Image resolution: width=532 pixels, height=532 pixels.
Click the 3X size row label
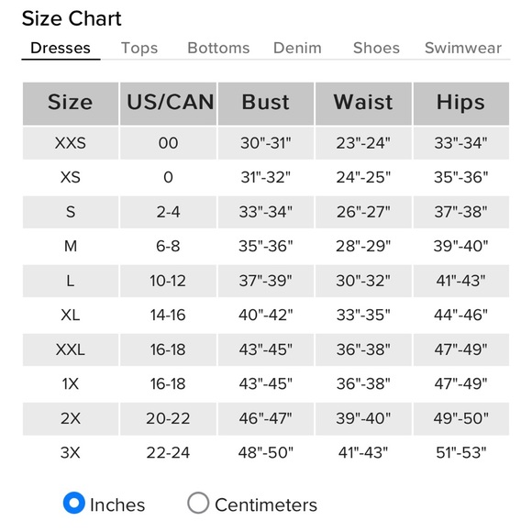click(x=71, y=452)
